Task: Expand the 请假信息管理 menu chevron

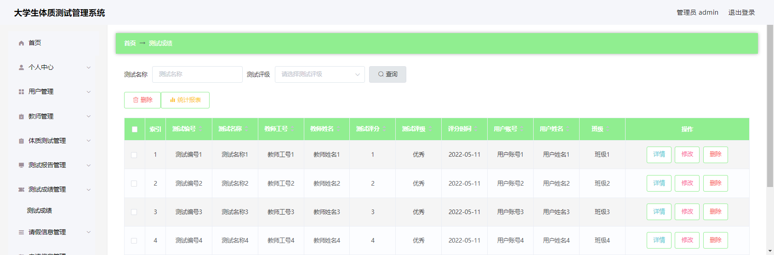Action: [x=89, y=232]
